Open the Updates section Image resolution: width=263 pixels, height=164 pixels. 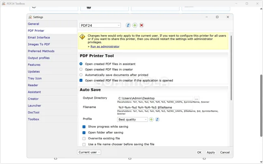click(x=52, y=72)
